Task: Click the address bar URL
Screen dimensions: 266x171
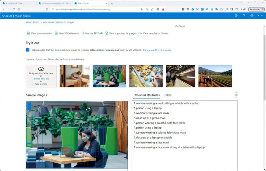Action: [x=83, y=9]
